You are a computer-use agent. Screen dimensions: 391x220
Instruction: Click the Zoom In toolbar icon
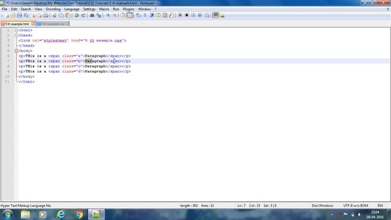tap(108, 15)
